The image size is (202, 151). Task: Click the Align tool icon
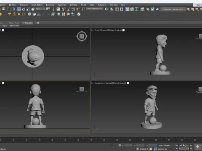point(112,9)
